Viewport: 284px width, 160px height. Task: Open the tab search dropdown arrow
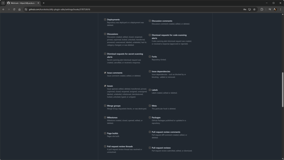(3, 3)
